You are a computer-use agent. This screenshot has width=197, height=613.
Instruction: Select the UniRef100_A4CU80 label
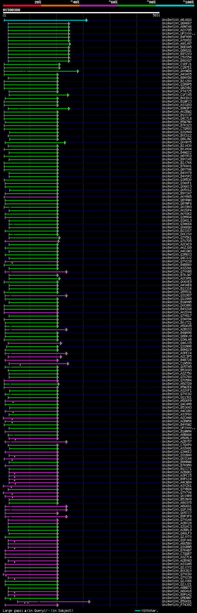176,411
